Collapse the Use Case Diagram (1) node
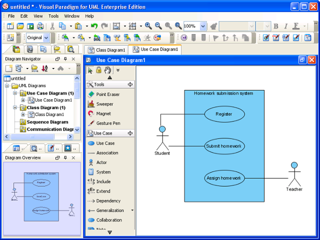 [15, 93]
